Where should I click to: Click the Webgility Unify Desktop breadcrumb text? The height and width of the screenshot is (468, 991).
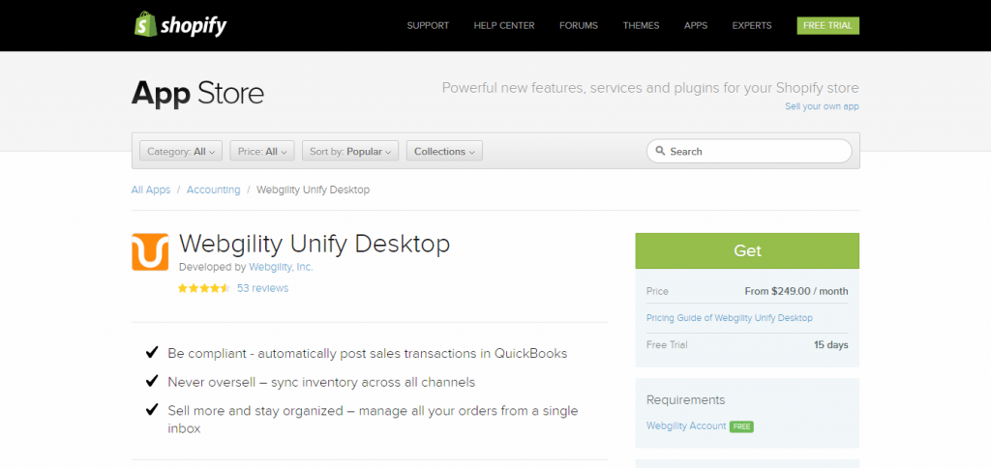(x=313, y=190)
